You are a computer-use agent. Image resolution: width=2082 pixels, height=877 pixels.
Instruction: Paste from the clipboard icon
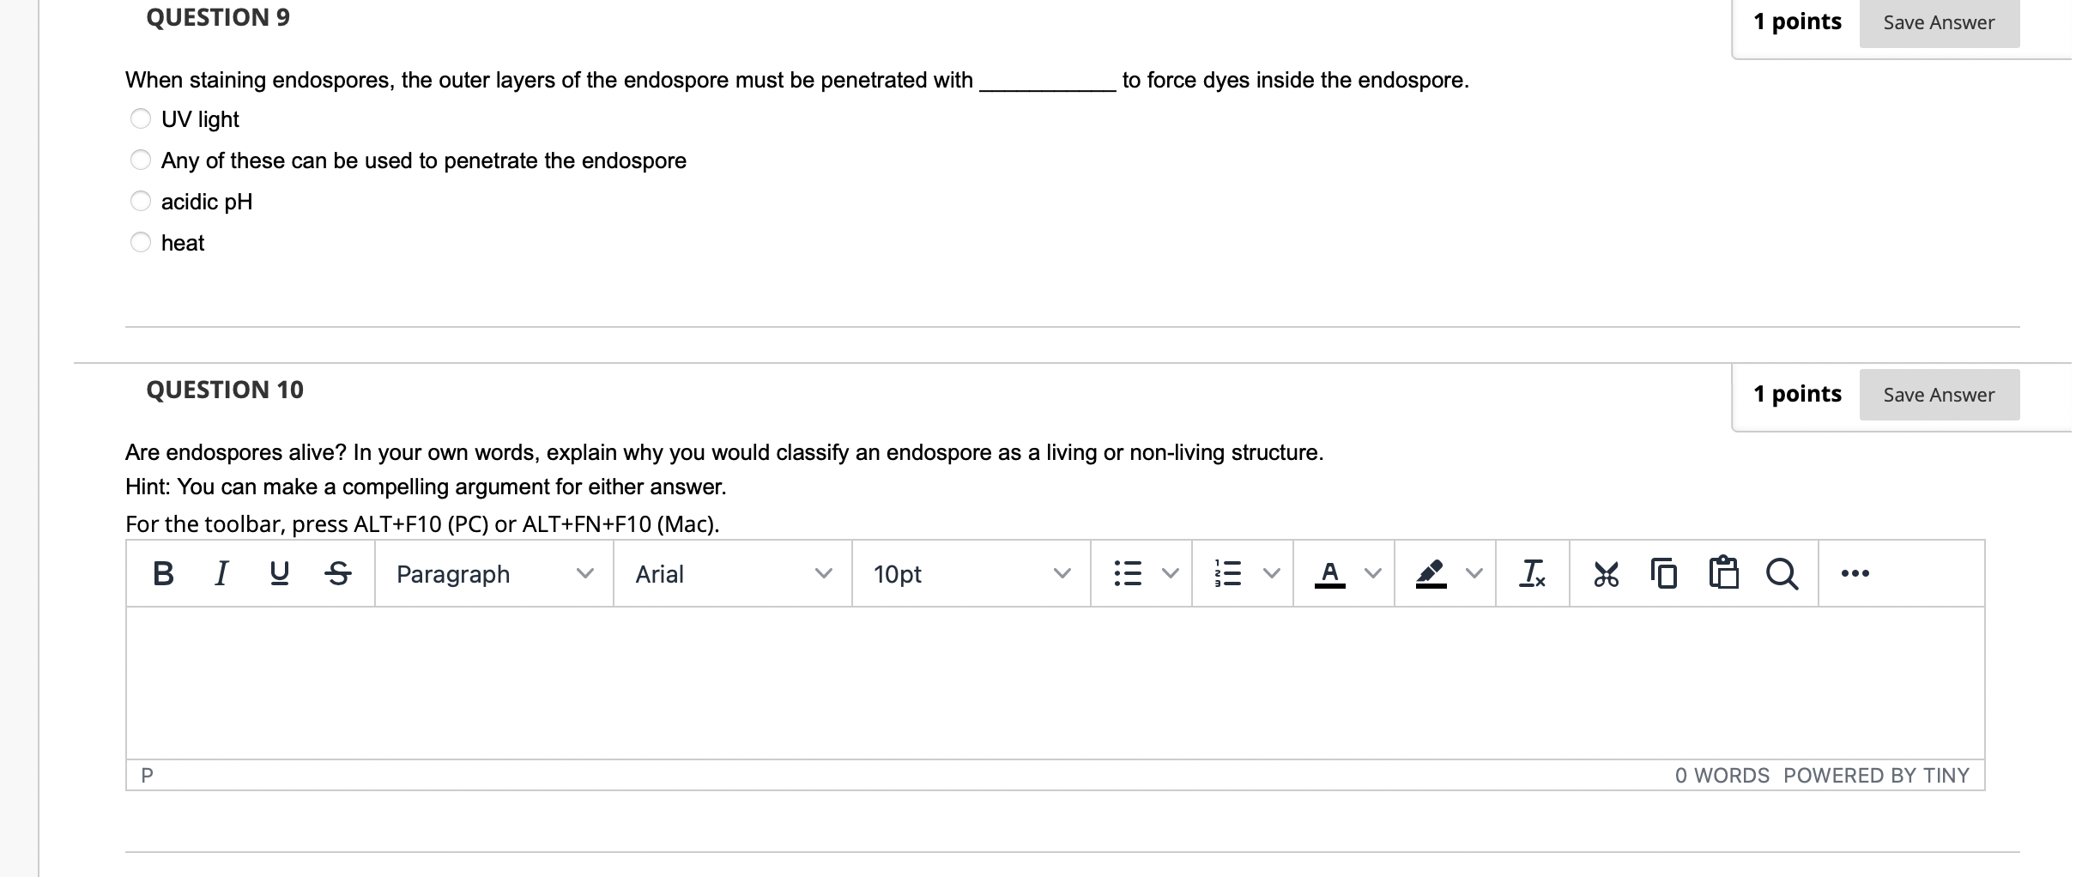coord(1723,573)
